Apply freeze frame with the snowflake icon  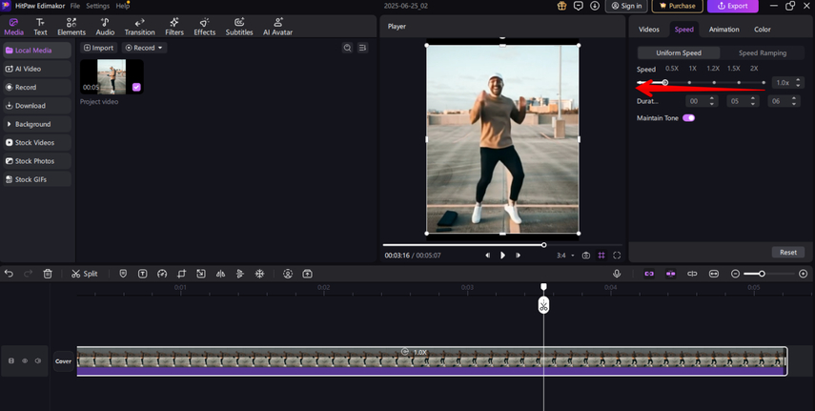click(259, 274)
